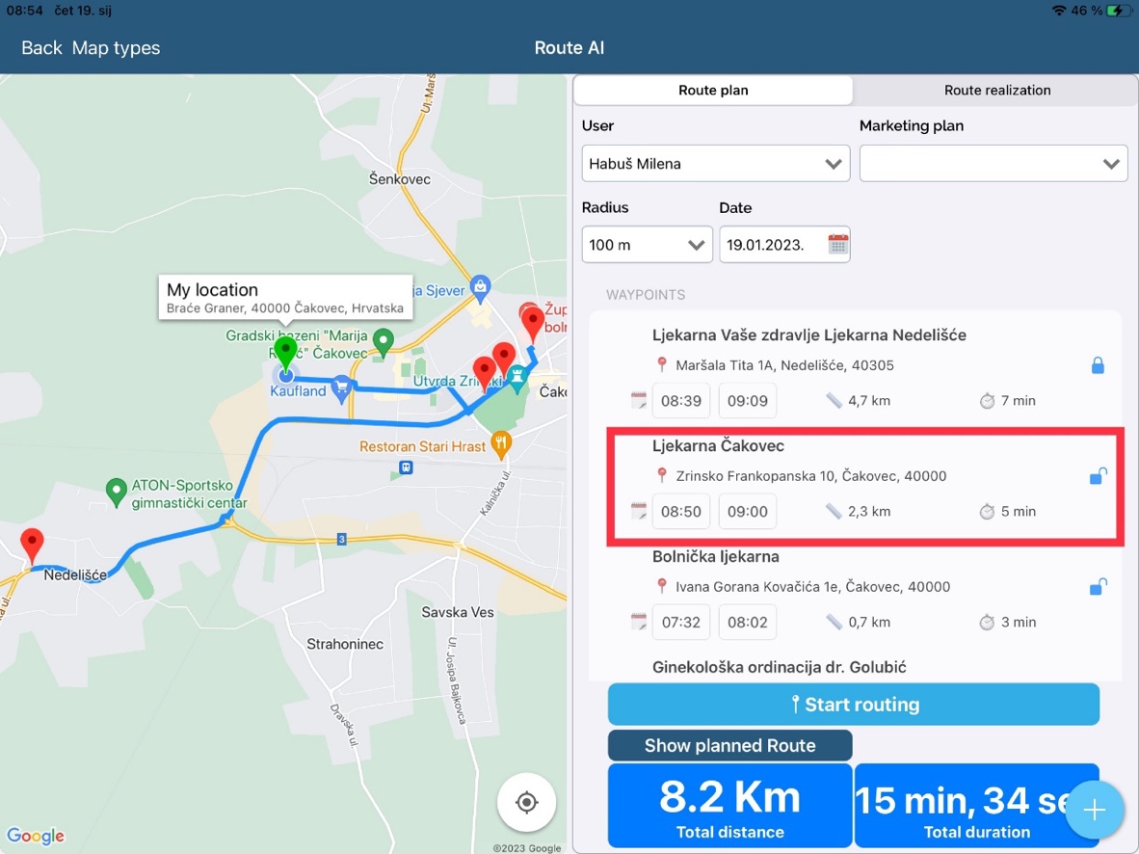Image resolution: width=1139 pixels, height=854 pixels.
Task: Tap the Kaufland shopping cart marker
Action: pyautogui.click(x=340, y=389)
